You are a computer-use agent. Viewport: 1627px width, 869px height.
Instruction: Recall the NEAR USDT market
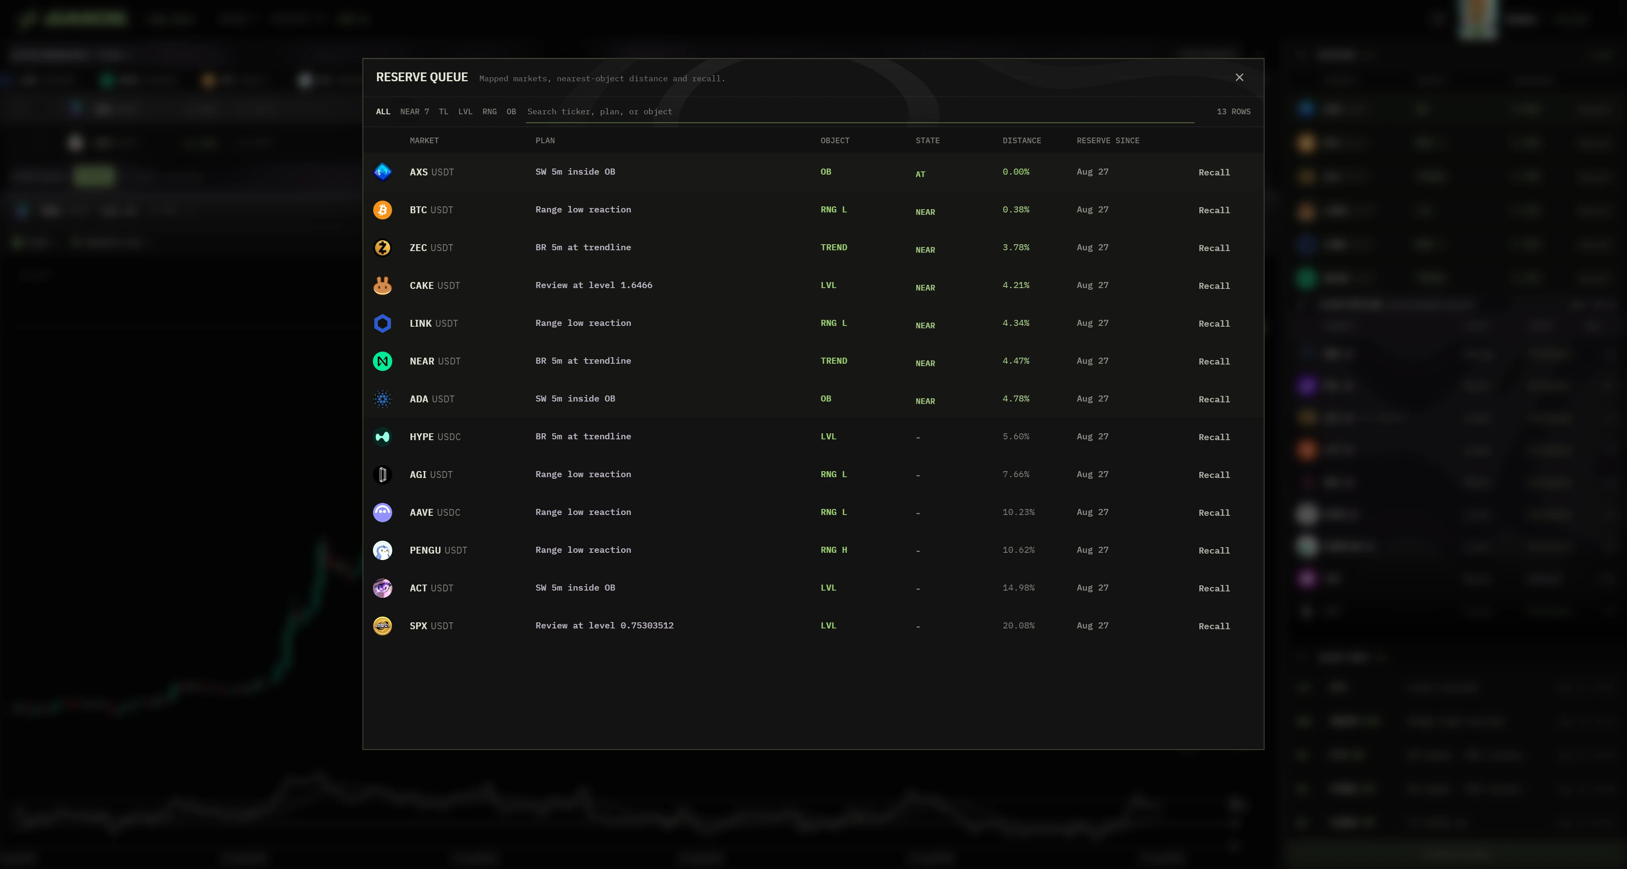(1214, 362)
